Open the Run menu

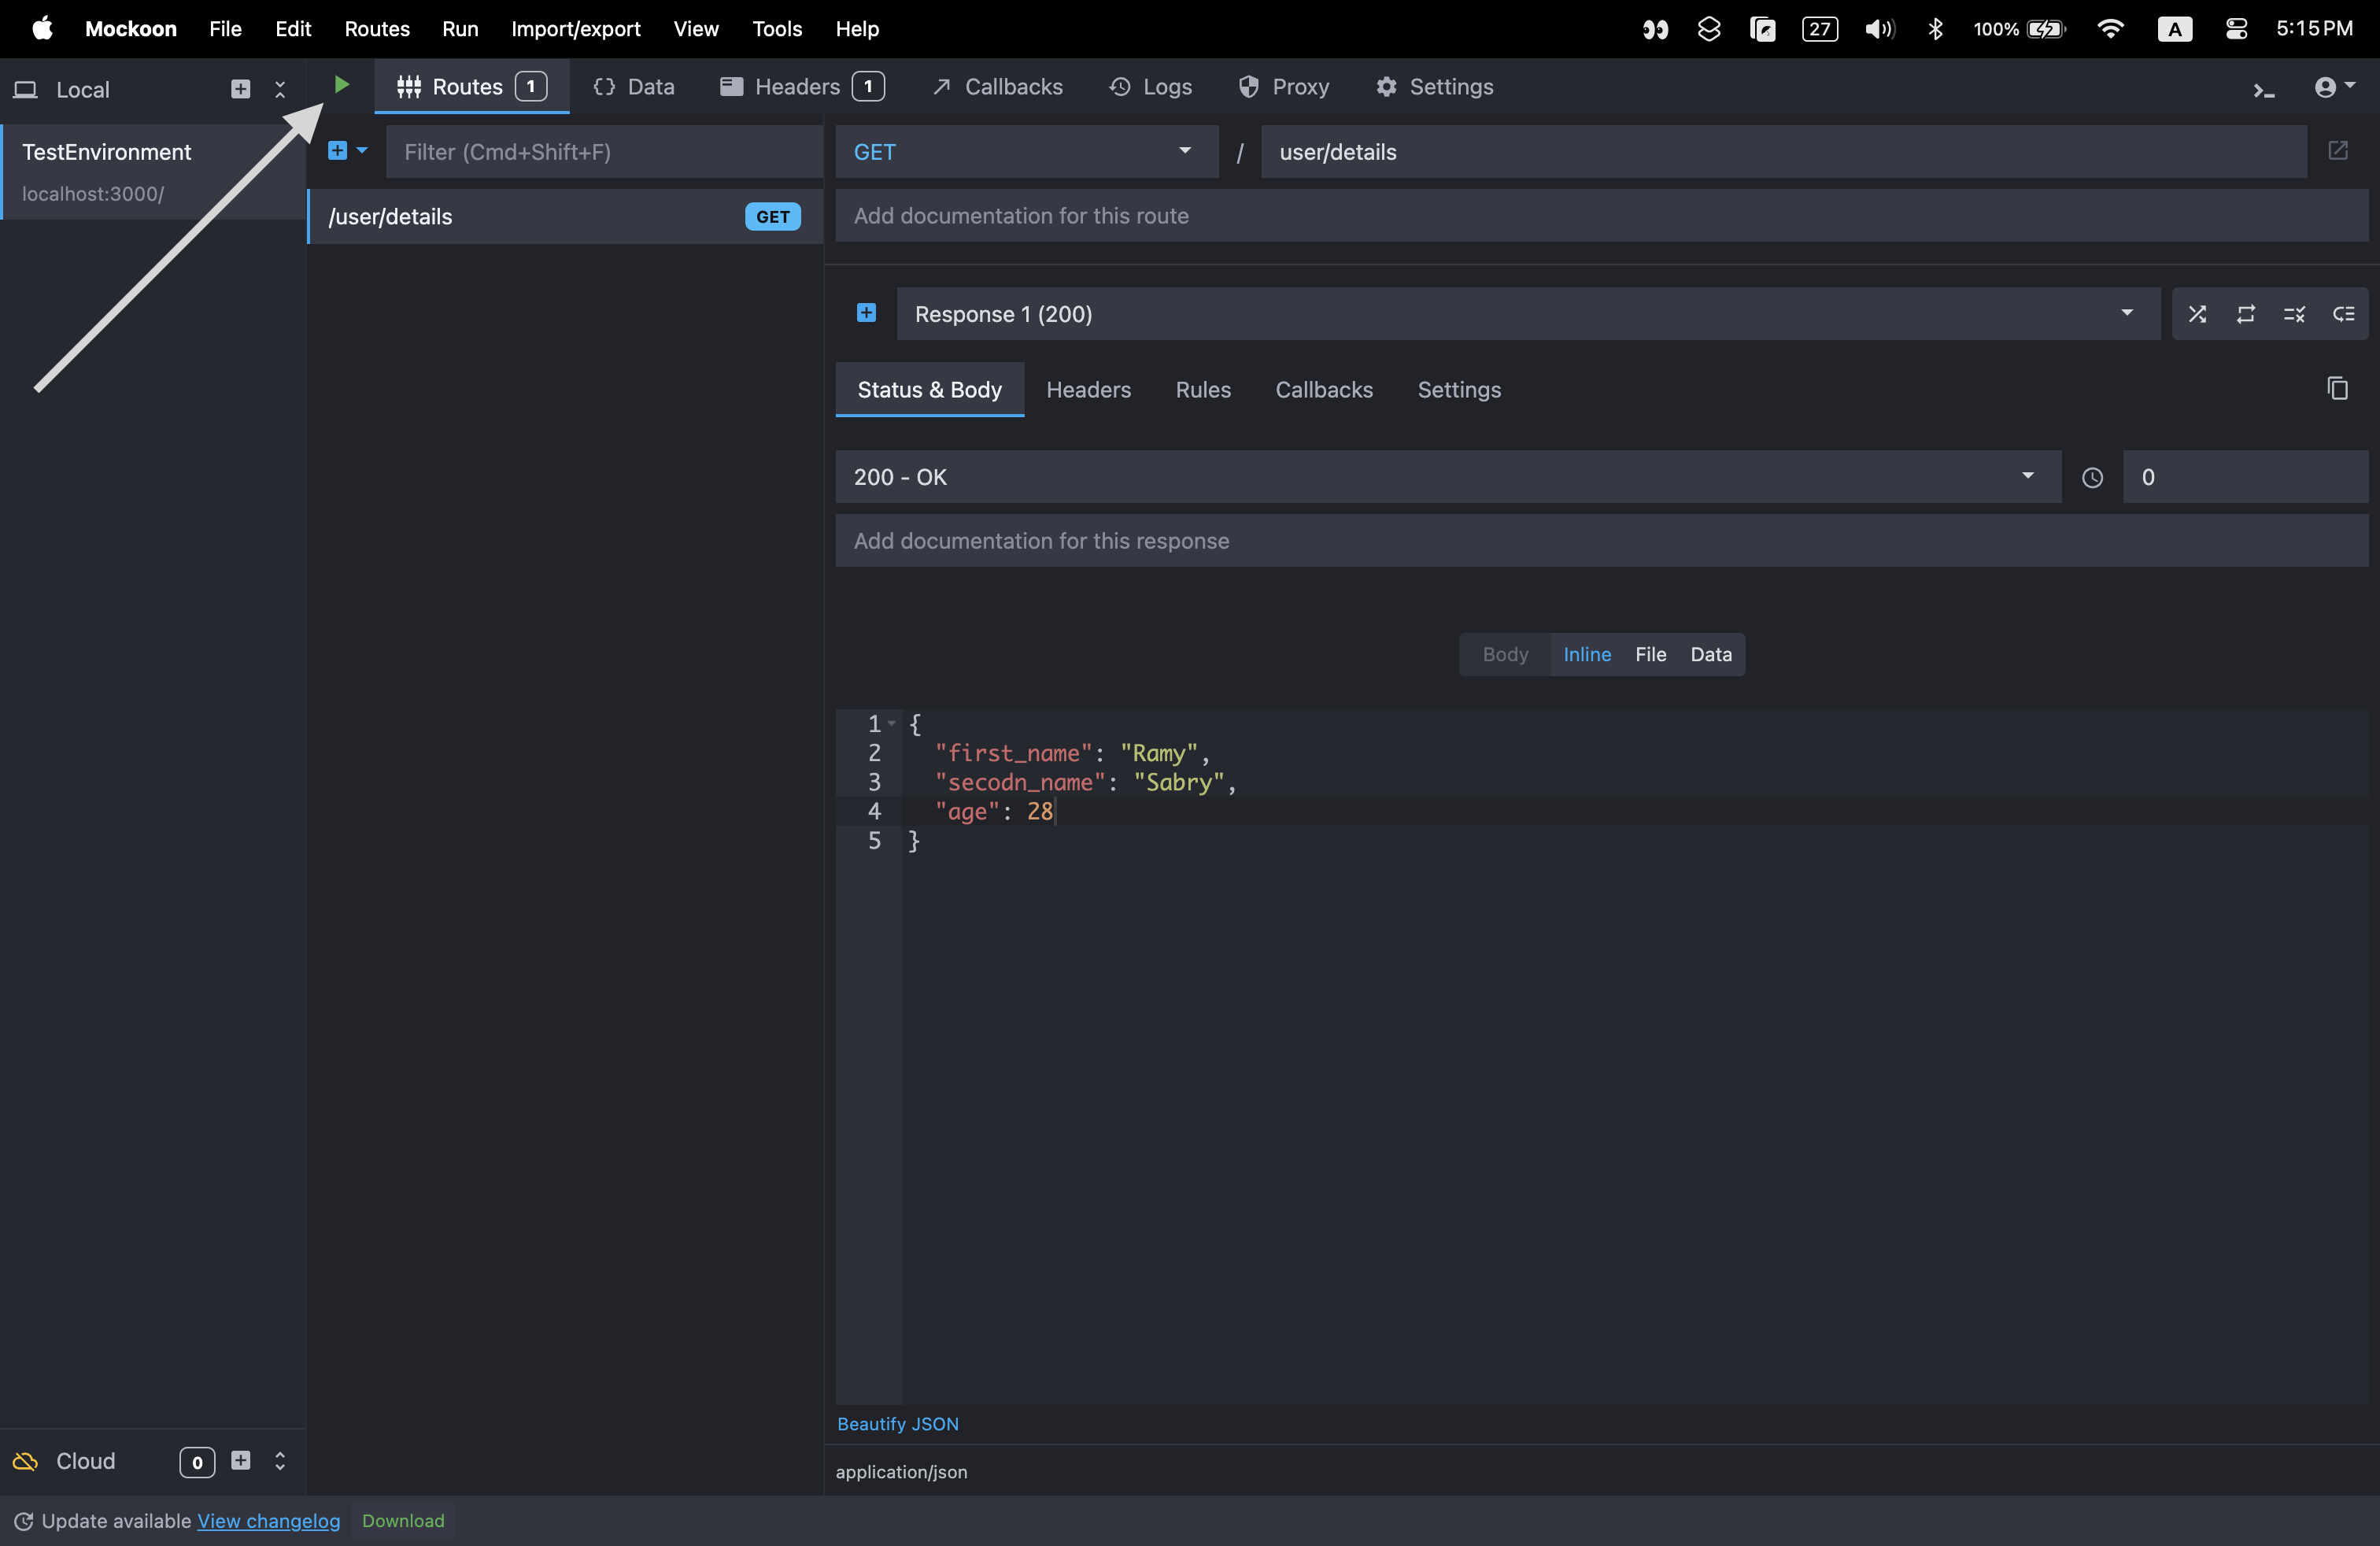(460, 29)
